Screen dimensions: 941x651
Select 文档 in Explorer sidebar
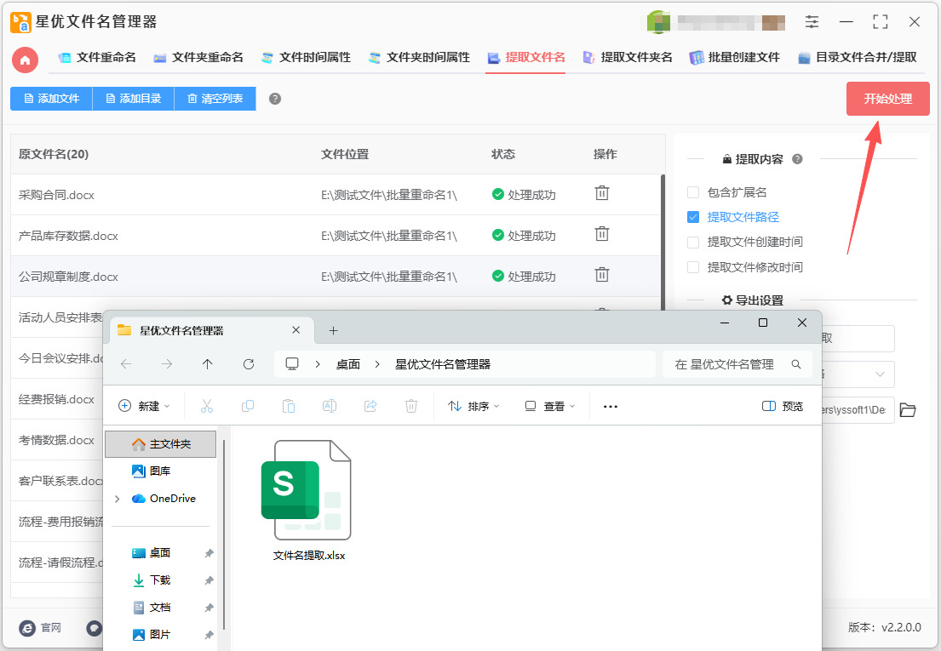tap(161, 608)
